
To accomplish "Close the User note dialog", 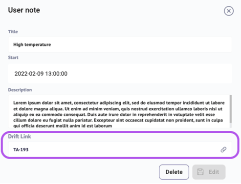I will pyautogui.click(x=229, y=11).
